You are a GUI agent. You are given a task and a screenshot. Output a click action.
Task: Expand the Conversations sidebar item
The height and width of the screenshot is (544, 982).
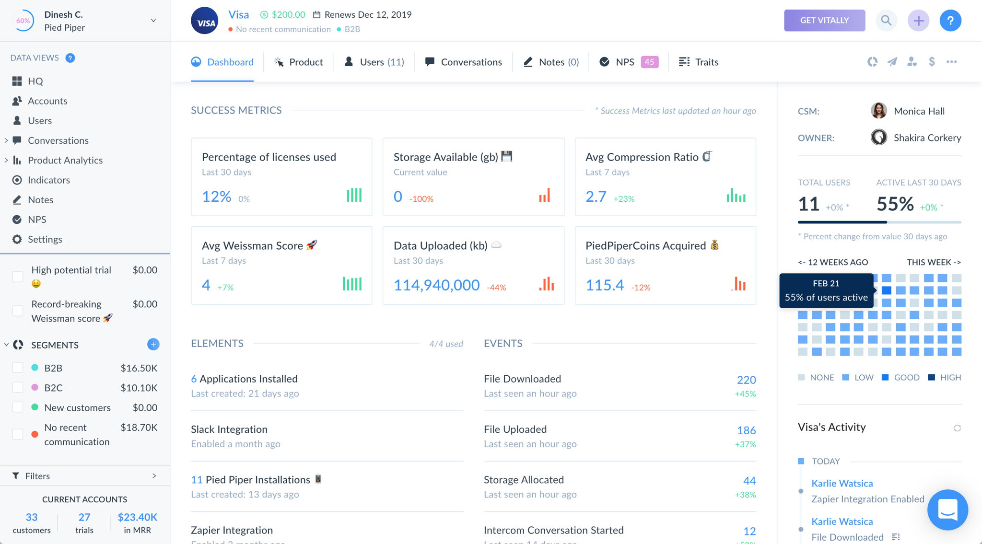(6, 140)
